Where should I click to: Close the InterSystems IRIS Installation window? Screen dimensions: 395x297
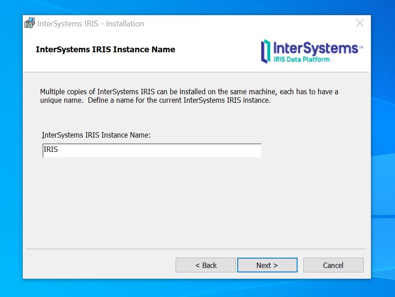(x=360, y=23)
